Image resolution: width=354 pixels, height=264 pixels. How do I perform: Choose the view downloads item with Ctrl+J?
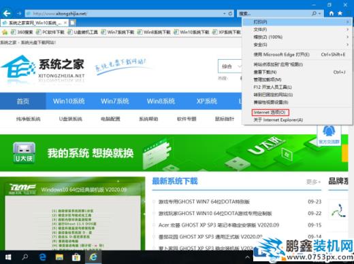click(297, 72)
